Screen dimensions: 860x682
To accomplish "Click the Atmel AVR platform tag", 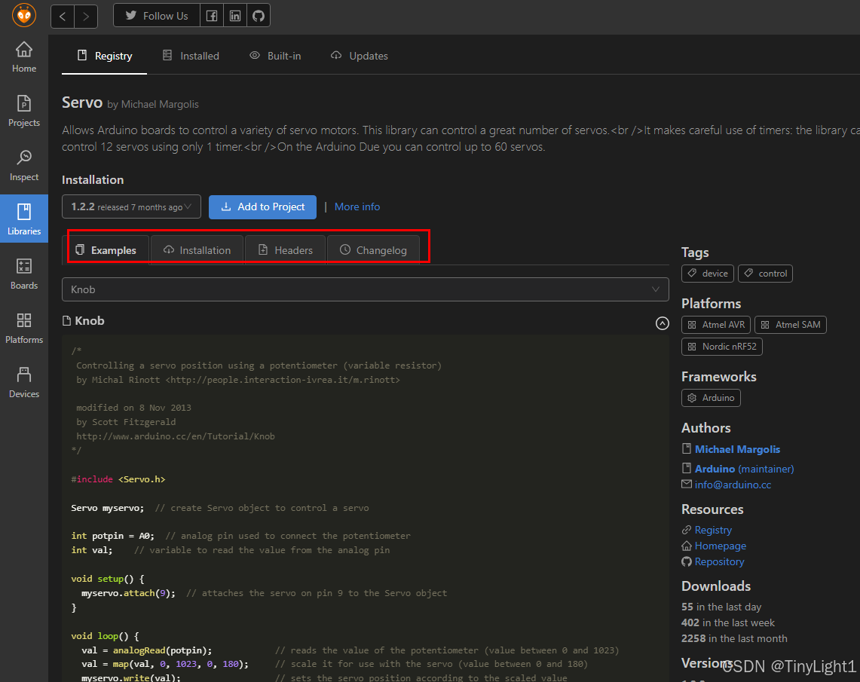I will (x=716, y=325).
